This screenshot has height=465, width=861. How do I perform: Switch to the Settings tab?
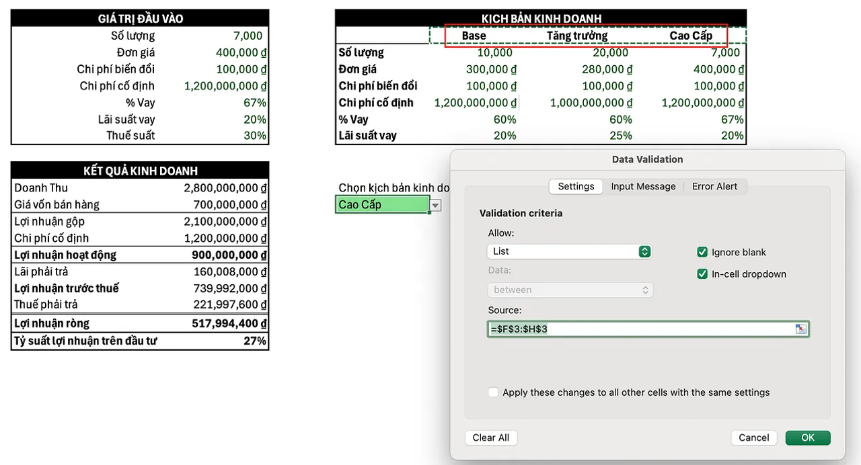[x=576, y=187]
